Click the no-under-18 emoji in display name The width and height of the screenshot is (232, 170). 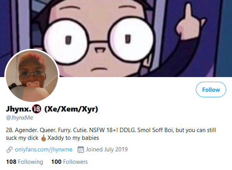coord(37,109)
